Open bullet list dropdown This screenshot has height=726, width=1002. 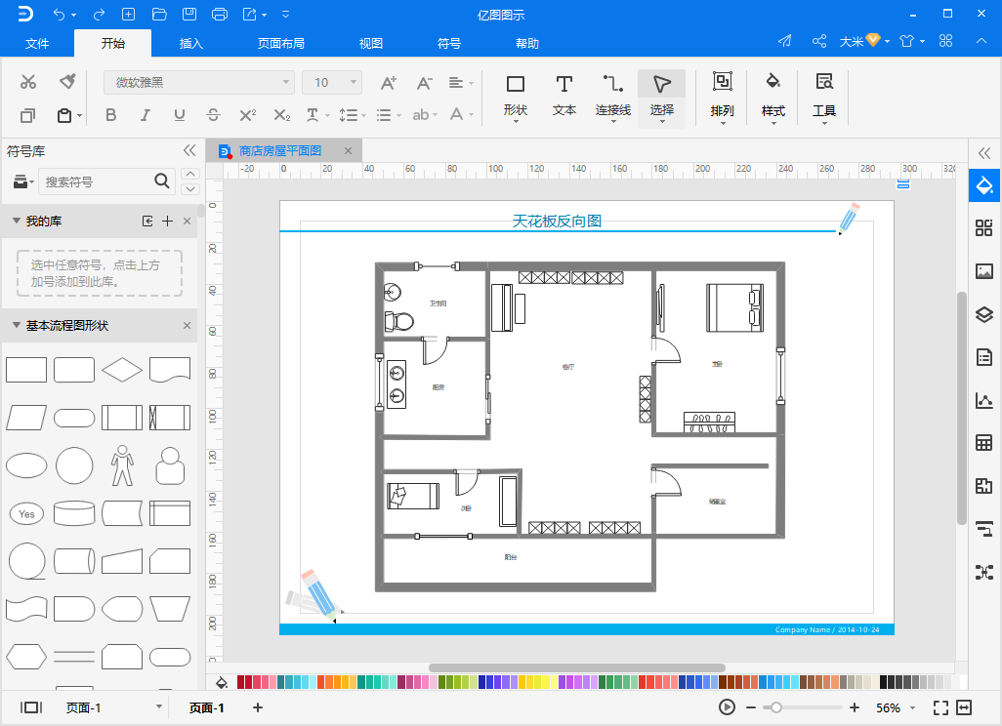tap(388, 115)
